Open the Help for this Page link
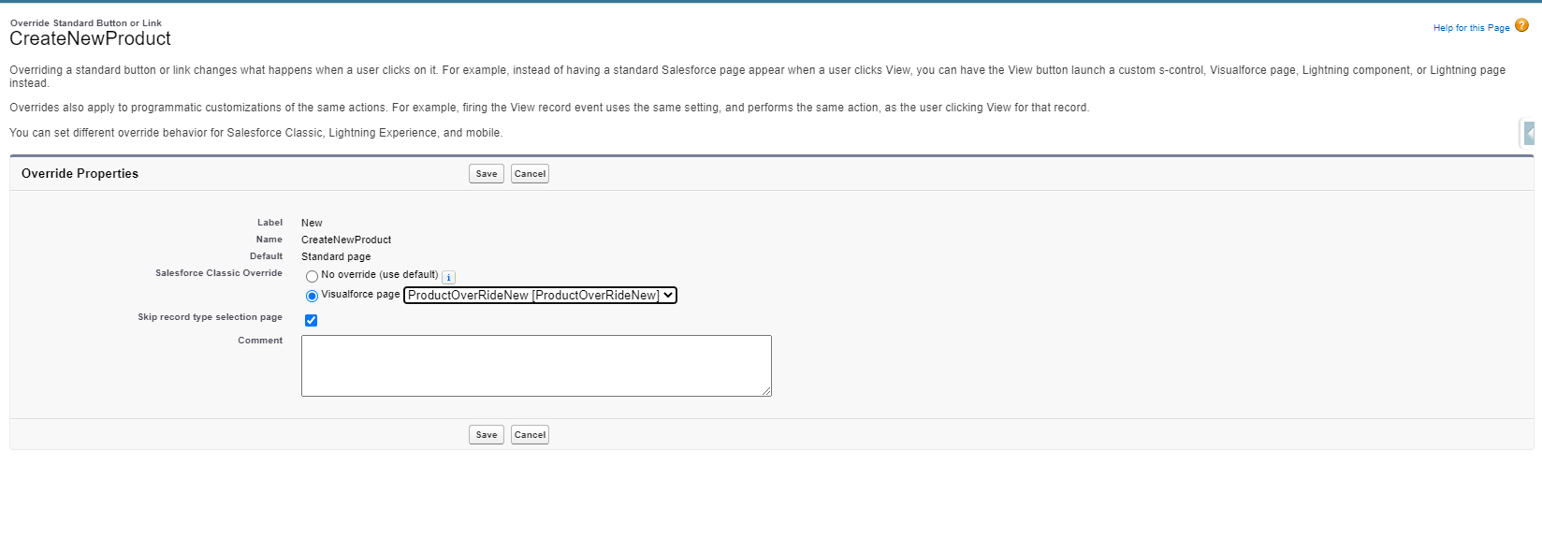 coord(1471,28)
